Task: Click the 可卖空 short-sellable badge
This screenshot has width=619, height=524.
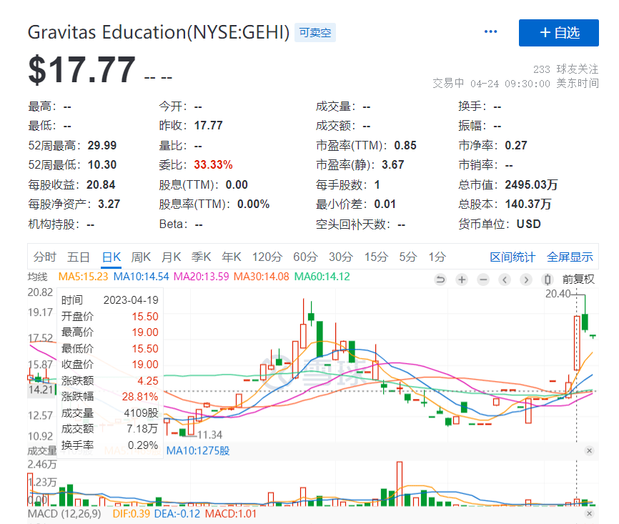Action: coord(315,32)
